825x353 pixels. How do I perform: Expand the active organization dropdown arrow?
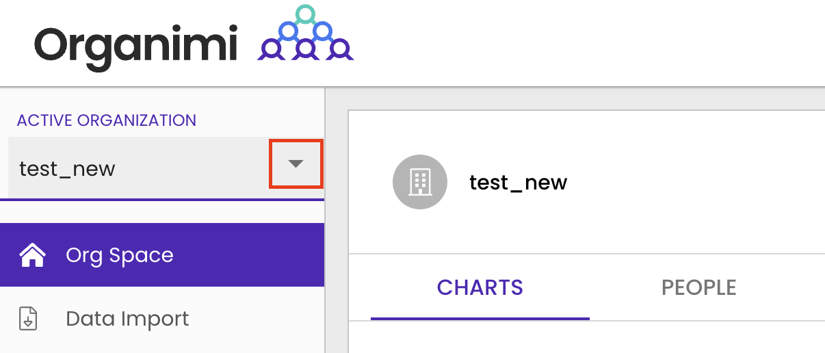[296, 164]
